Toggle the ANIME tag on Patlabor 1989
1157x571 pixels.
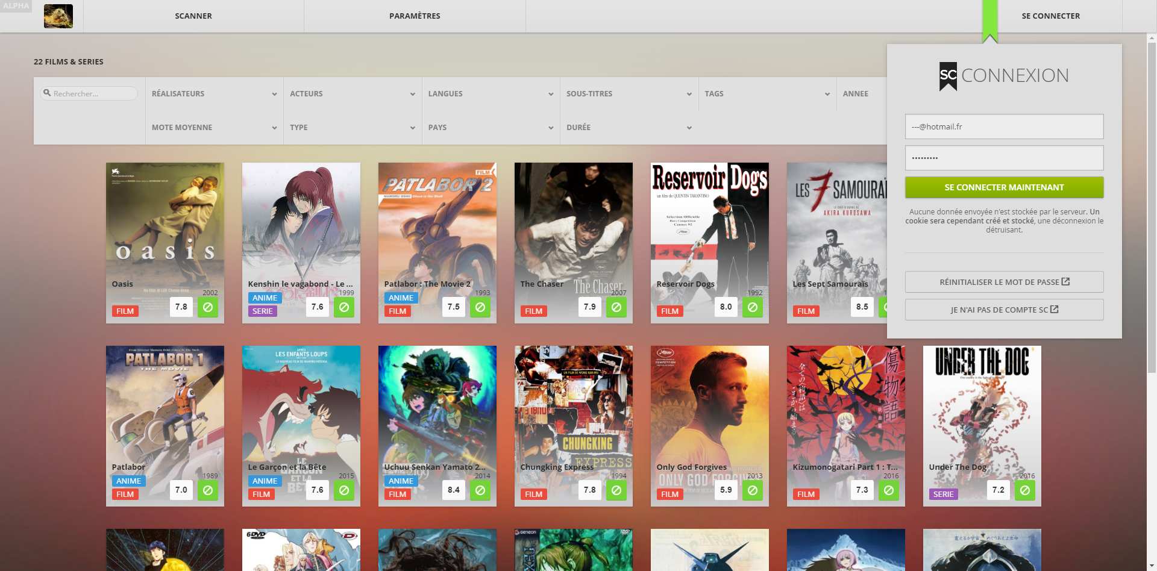coord(128,481)
